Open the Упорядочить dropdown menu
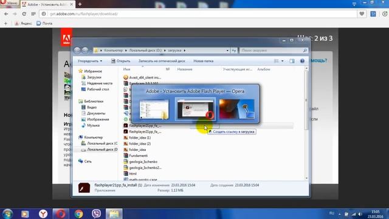The height and width of the screenshot is (219, 389). pyautogui.click(x=89, y=61)
